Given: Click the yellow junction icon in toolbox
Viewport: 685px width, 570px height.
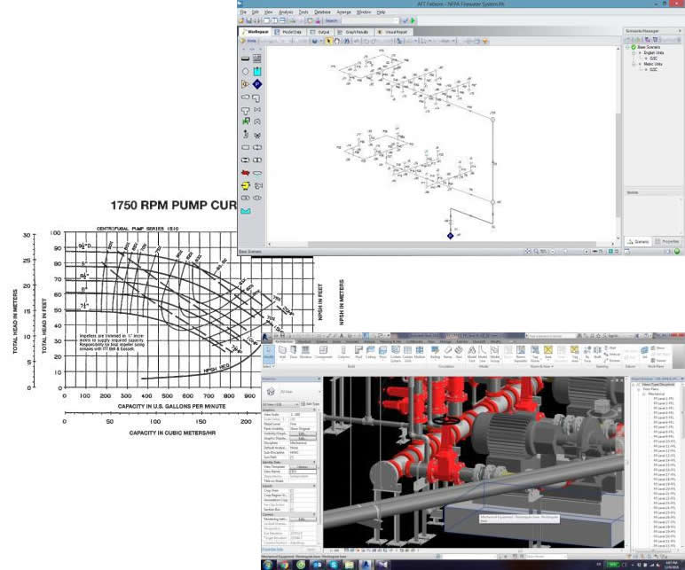Looking at the screenshot, I should point(245,186).
